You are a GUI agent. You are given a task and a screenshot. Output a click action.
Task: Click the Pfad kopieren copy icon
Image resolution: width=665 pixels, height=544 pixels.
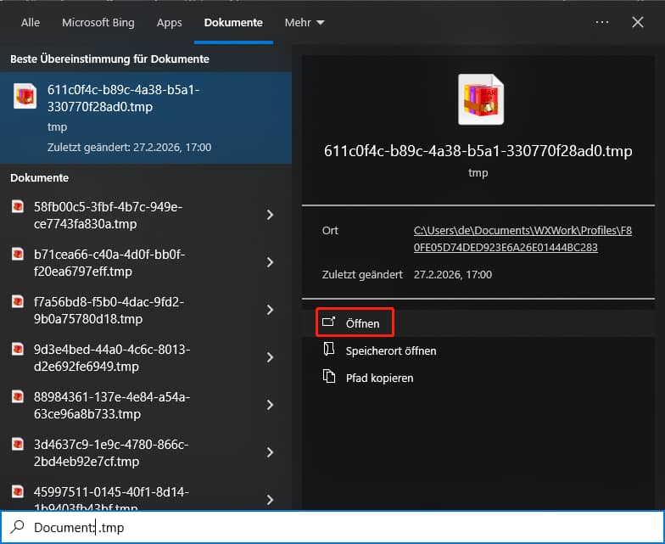tap(329, 378)
